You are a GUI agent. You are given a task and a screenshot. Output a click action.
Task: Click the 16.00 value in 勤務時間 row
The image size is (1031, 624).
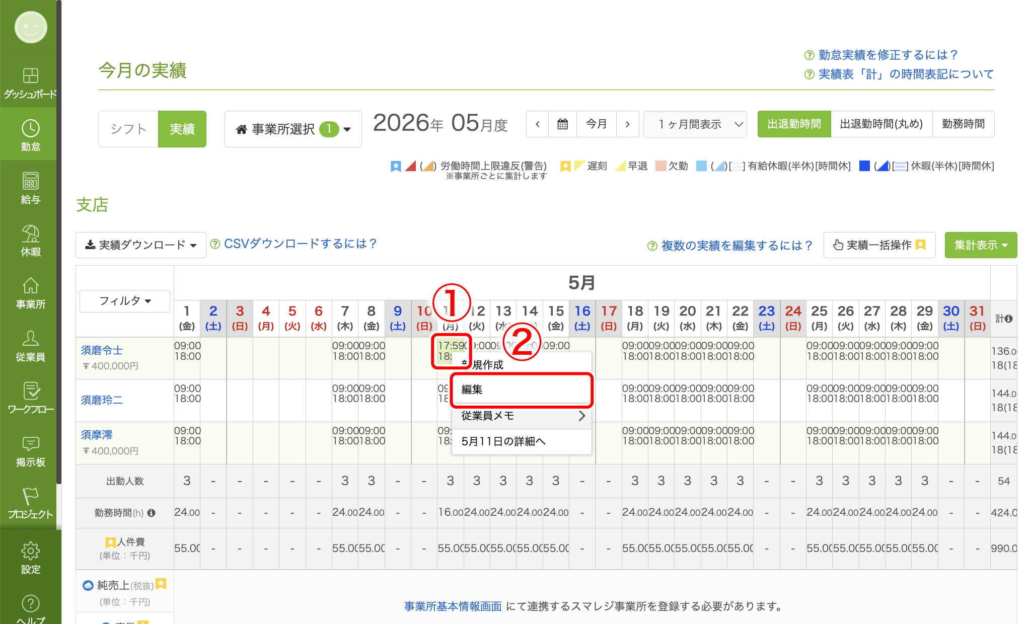451,512
